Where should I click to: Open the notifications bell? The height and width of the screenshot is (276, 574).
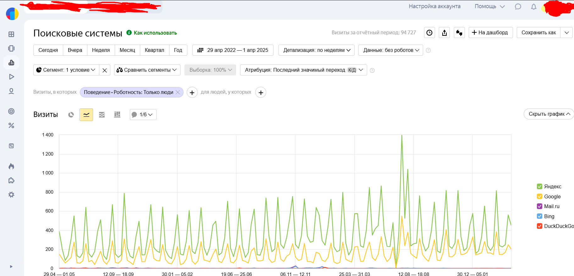pyautogui.click(x=533, y=7)
